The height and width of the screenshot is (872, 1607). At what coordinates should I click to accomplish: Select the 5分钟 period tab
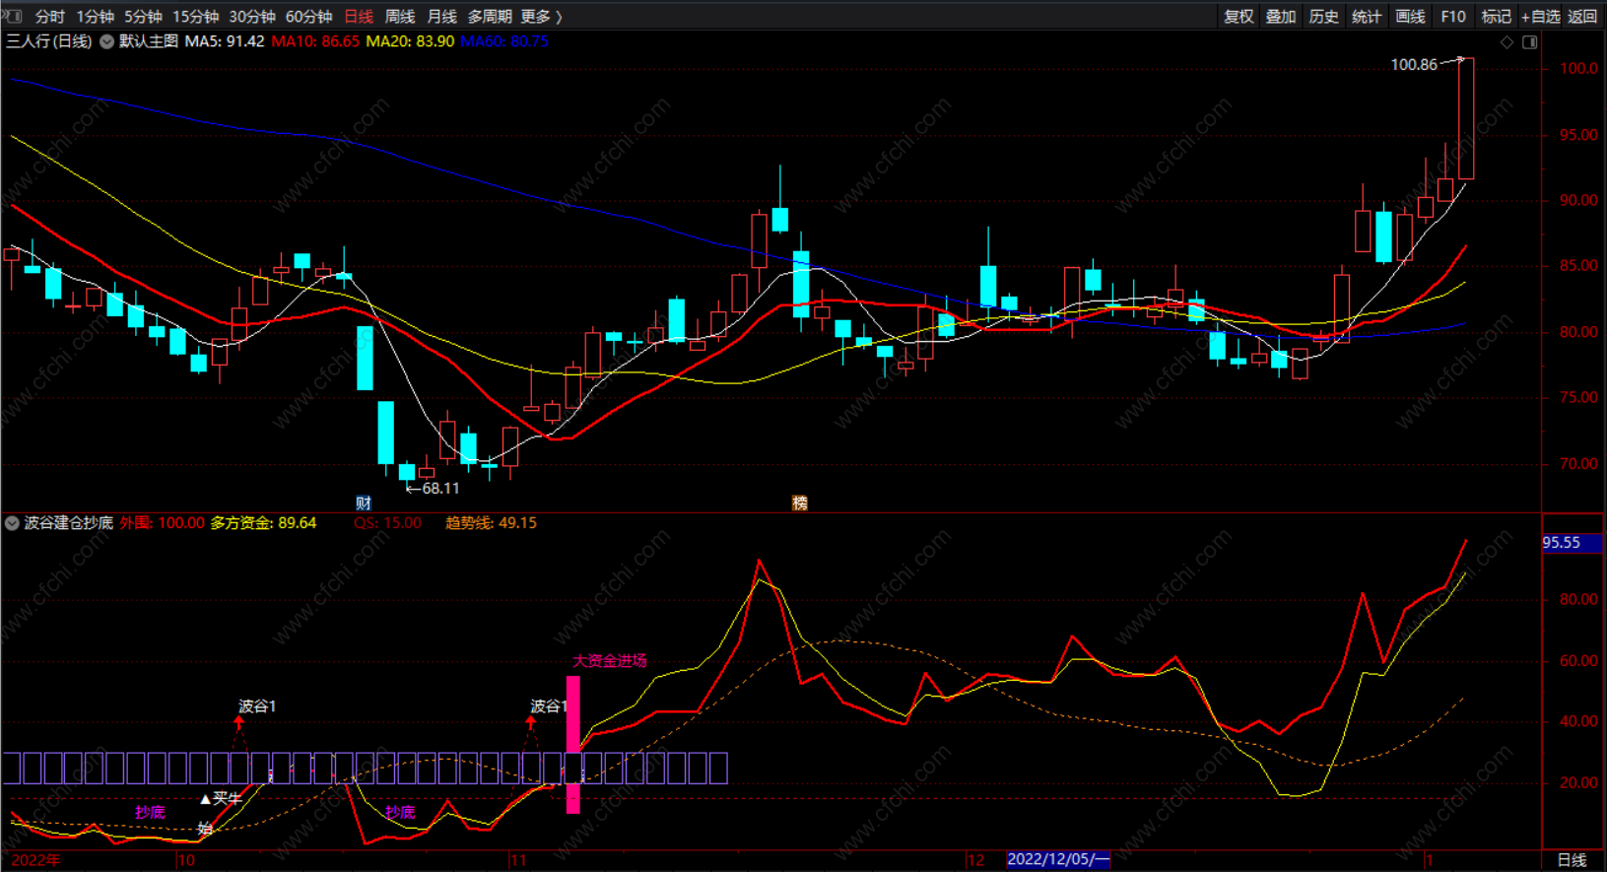click(143, 17)
